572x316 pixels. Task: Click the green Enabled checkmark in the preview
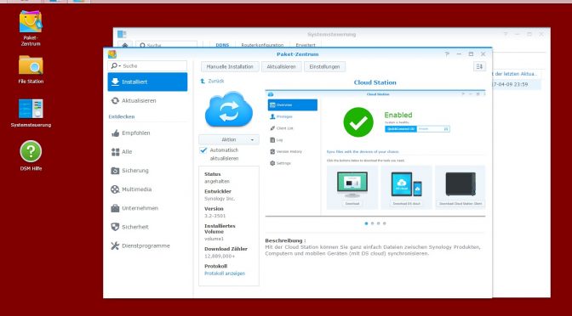coord(358,122)
